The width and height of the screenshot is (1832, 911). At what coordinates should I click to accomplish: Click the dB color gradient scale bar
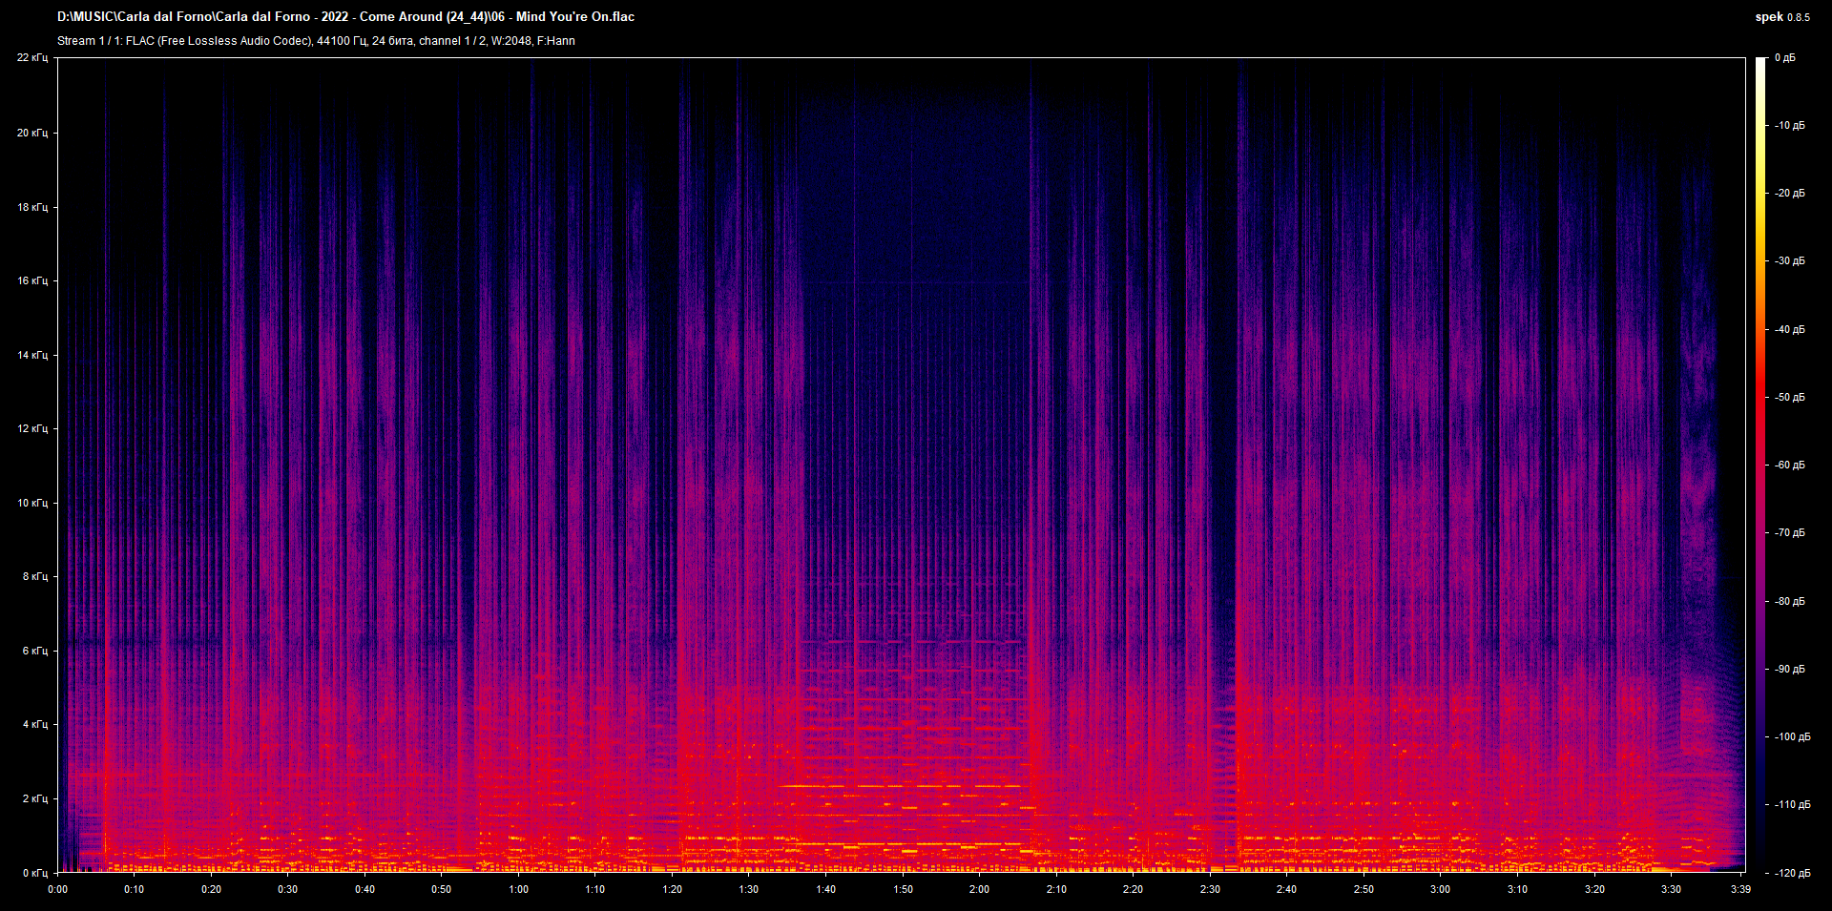pyautogui.click(x=1761, y=465)
